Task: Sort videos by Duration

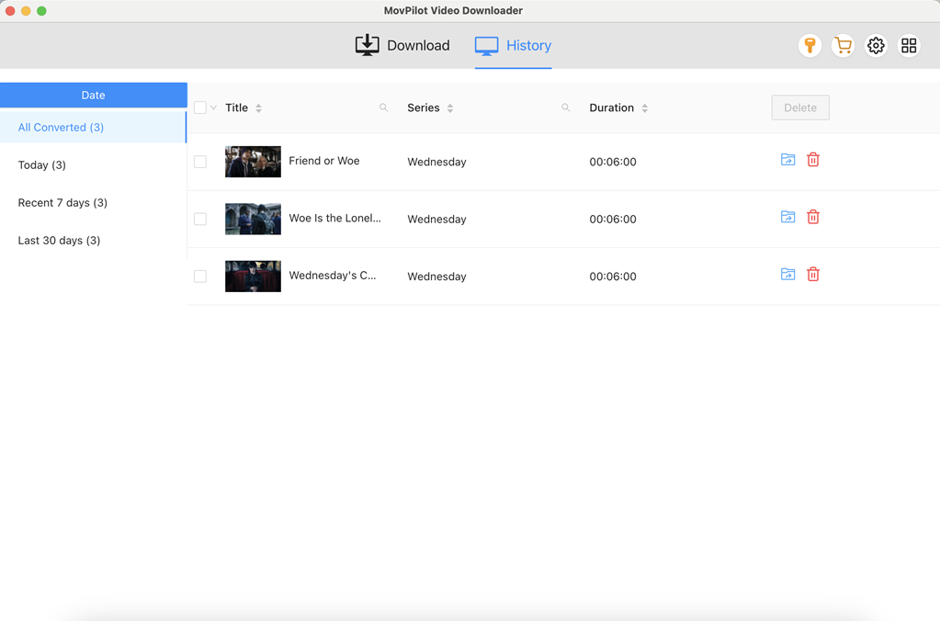Action: [x=644, y=107]
